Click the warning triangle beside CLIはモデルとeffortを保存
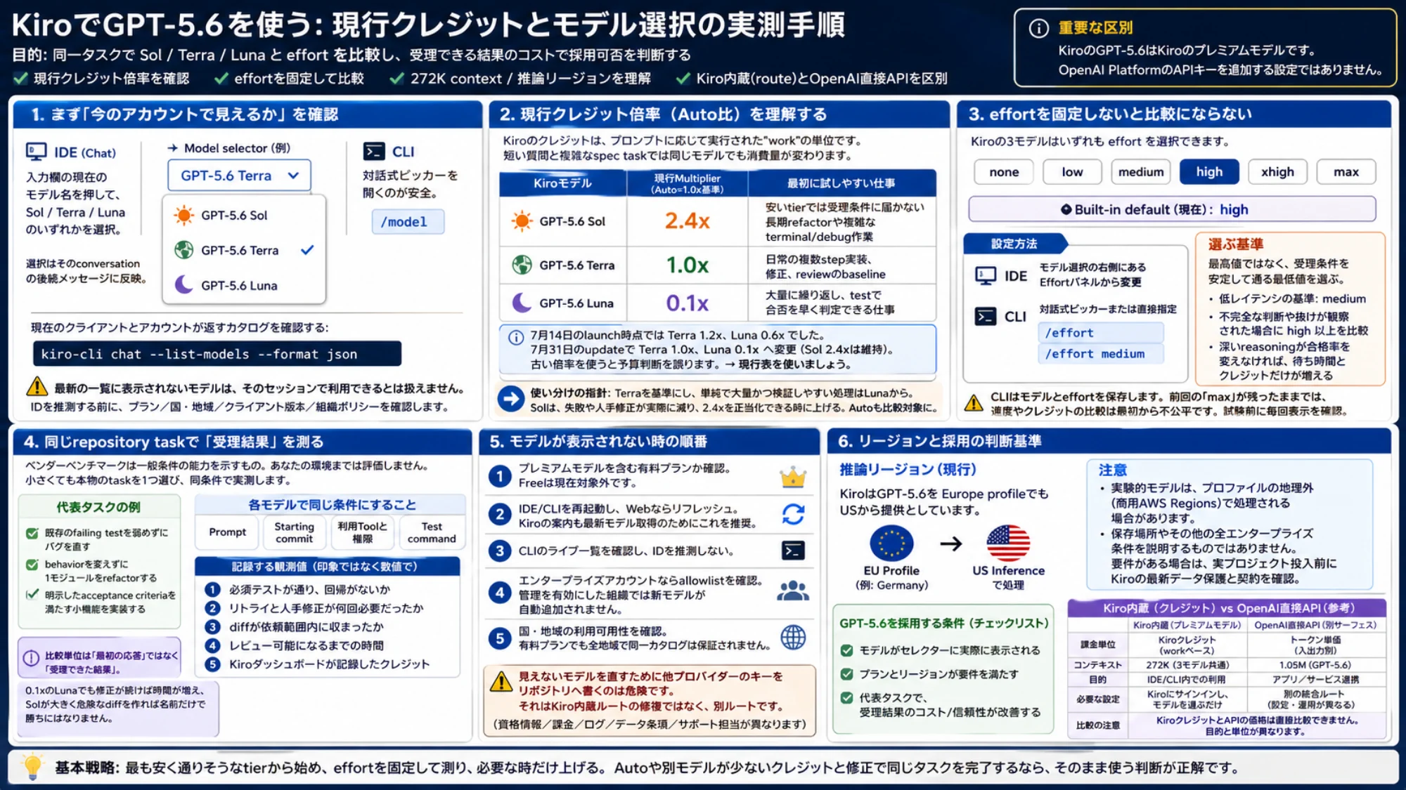The width and height of the screenshot is (1406, 790). [x=974, y=402]
